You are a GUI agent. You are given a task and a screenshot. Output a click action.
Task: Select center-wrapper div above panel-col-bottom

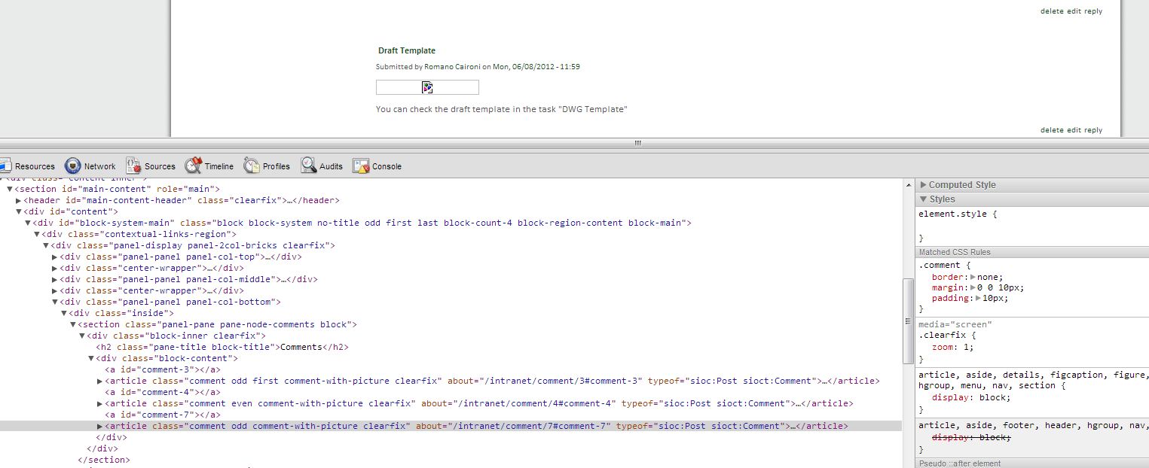(151, 290)
